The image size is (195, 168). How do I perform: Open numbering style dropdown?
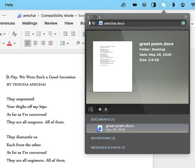coord(44,34)
